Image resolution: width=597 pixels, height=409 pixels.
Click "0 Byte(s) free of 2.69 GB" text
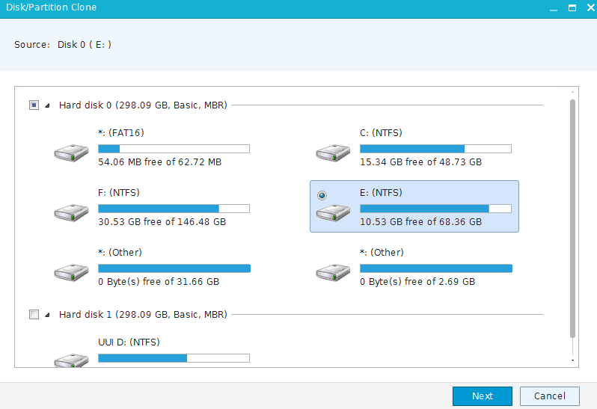(417, 282)
